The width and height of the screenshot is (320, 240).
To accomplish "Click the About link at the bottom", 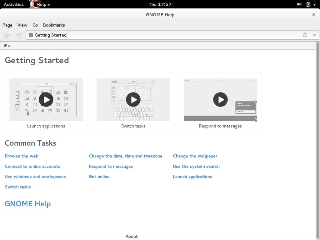I will click(x=132, y=236).
